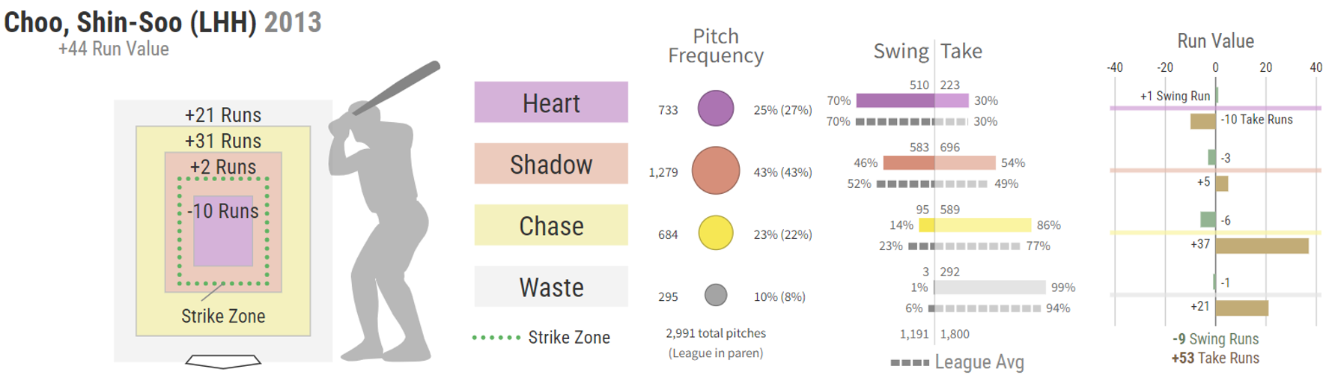
Task: Click the green dotted Strike Zone legend marker
Action: 496,338
